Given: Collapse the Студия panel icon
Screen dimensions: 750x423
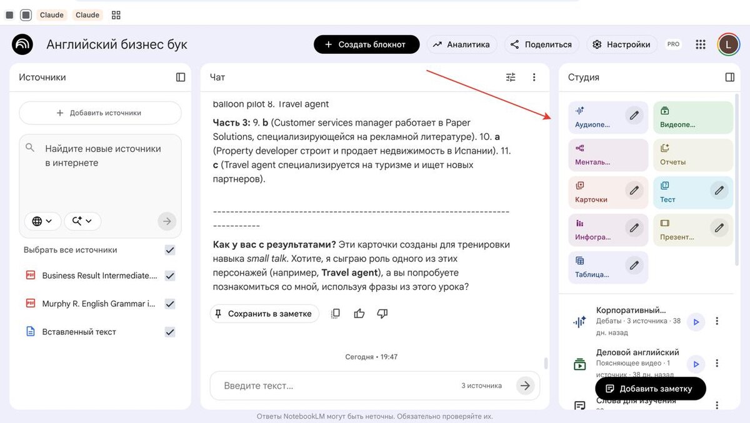Looking at the screenshot, I should (729, 77).
